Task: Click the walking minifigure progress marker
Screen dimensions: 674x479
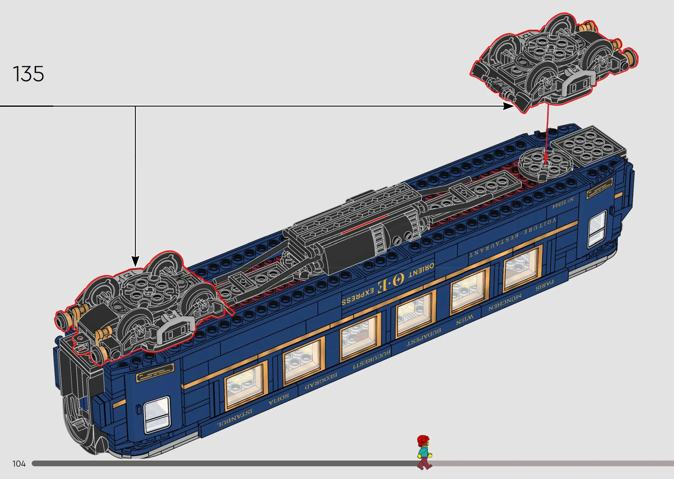Action: click(x=424, y=452)
